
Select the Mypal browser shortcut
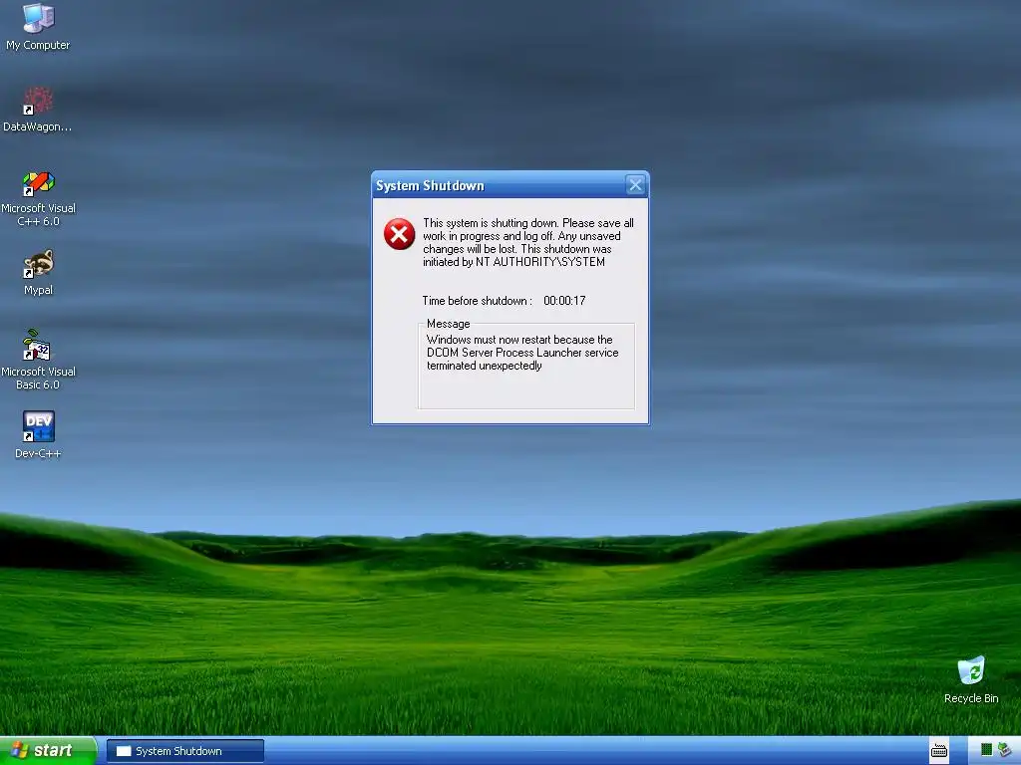tap(38, 273)
